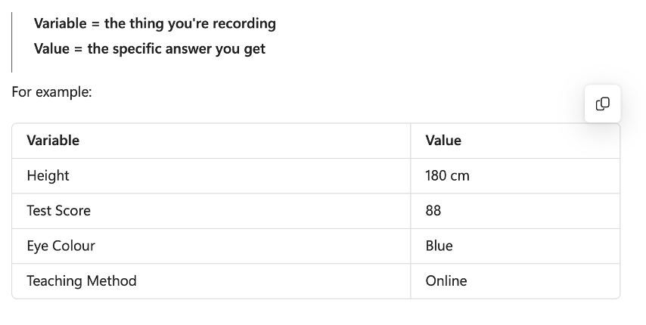Select the Value column header
646x325 pixels.
coord(515,141)
